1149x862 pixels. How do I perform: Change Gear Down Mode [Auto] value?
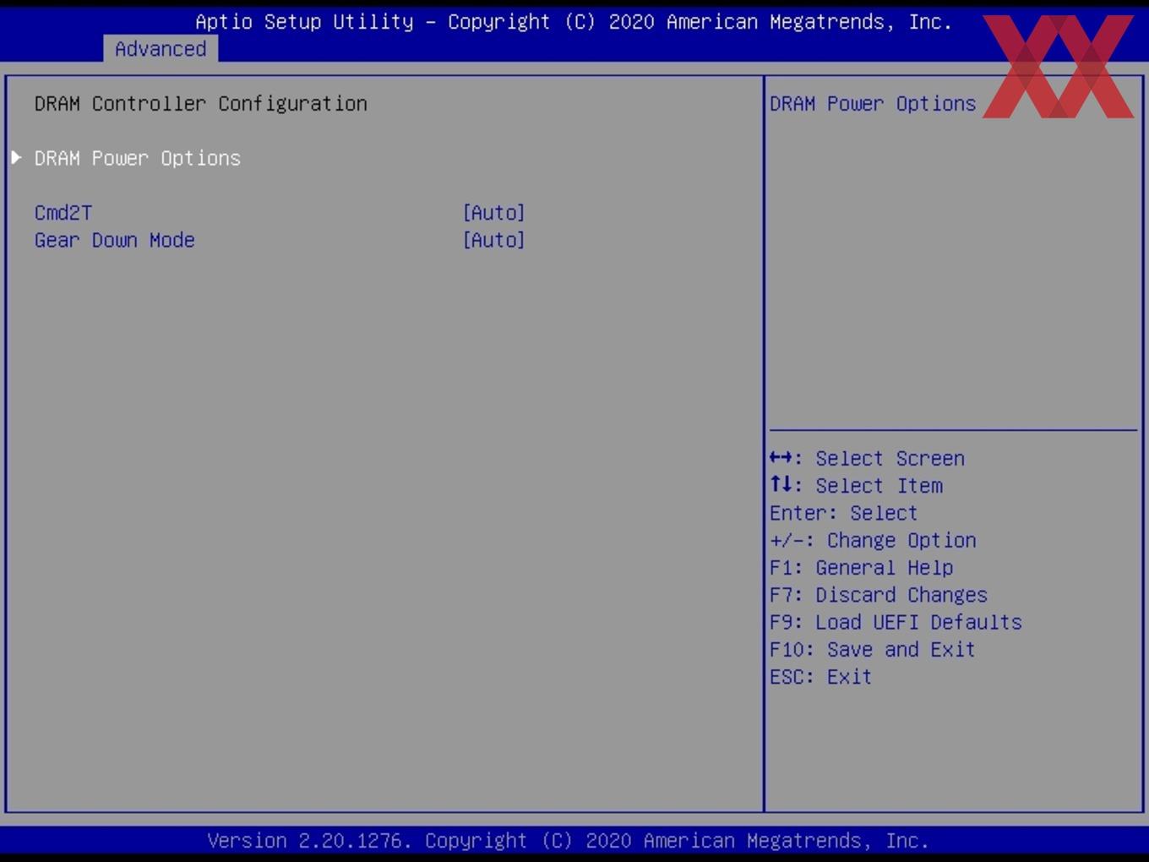click(x=493, y=240)
